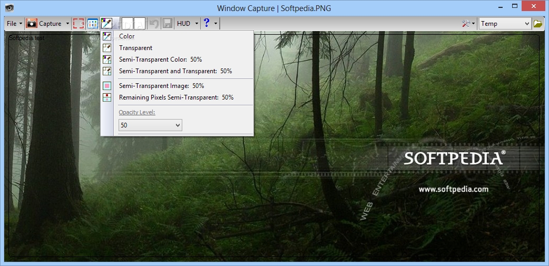Click the white swatch beside the eyedropper icon

[x=127, y=24]
